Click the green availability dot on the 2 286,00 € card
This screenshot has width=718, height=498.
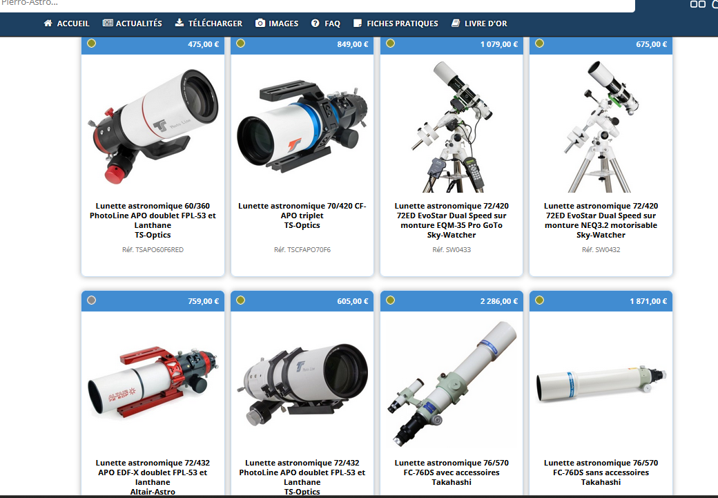[391, 300]
